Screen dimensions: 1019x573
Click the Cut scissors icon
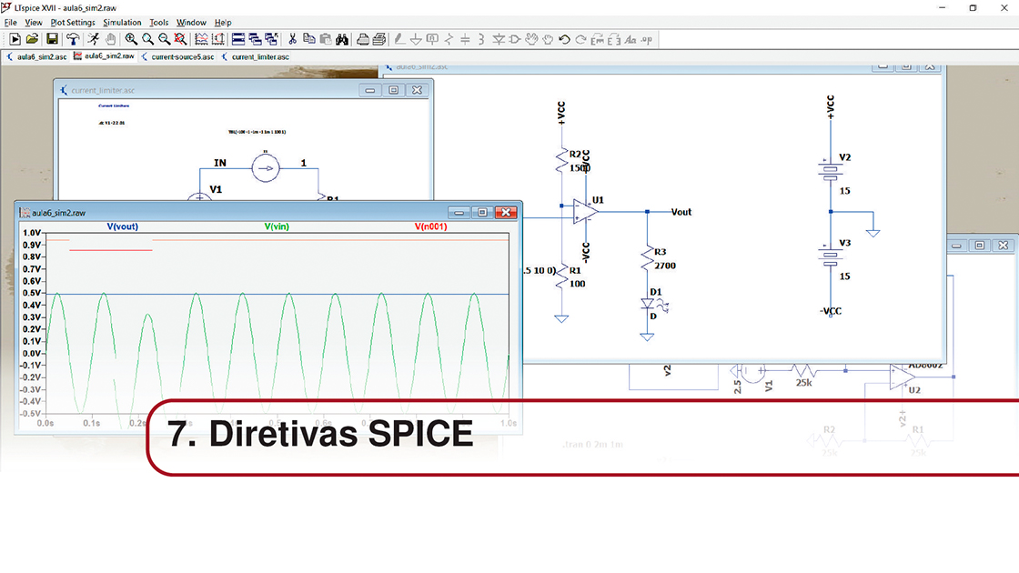292,40
